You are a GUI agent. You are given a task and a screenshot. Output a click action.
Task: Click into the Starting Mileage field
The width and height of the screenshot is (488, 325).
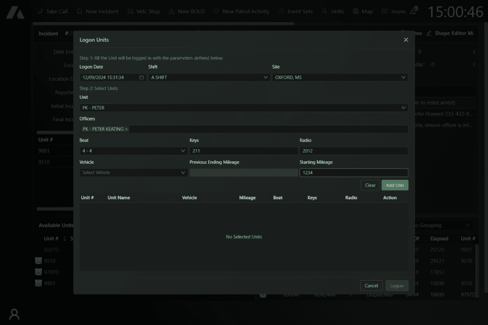354,173
